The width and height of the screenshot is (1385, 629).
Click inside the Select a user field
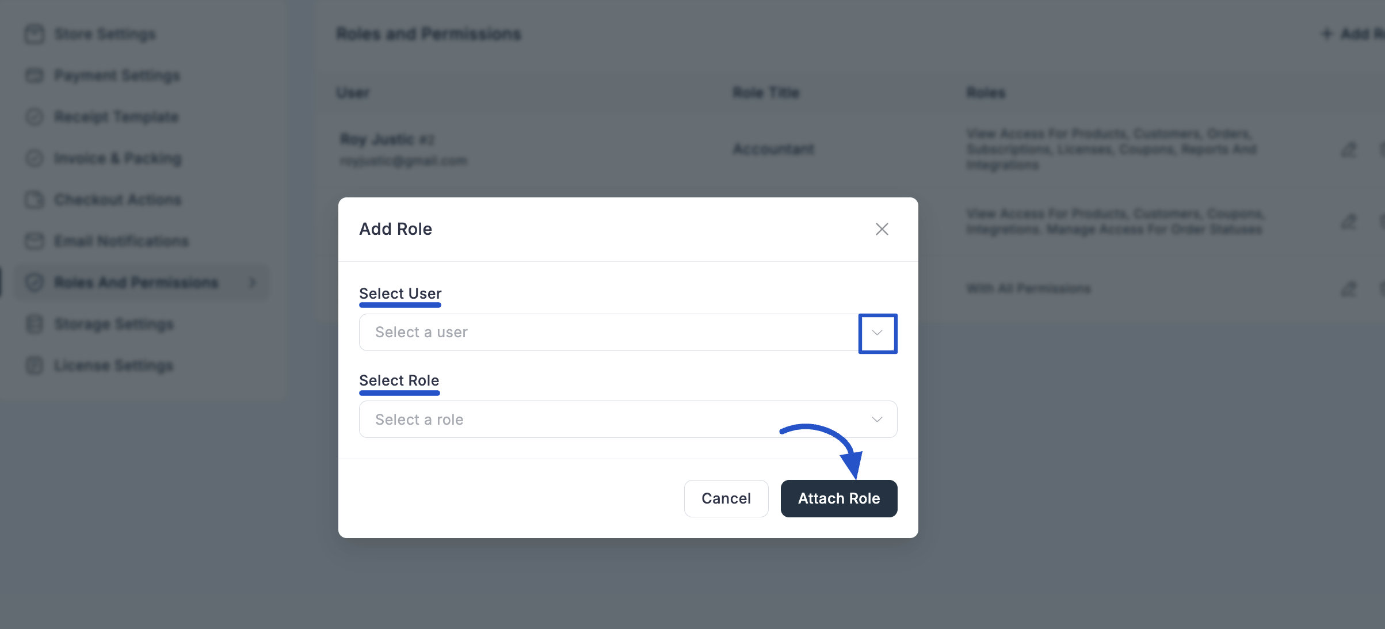[575, 333]
